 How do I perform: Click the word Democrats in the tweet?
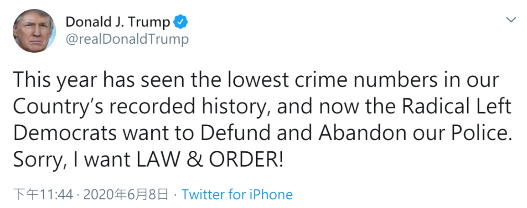[x=65, y=134]
